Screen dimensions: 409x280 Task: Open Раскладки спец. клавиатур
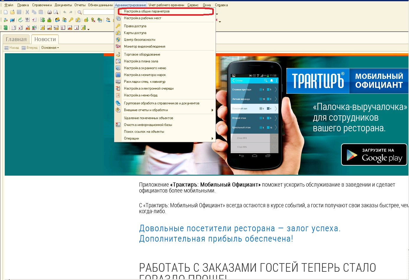(x=165, y=82)
